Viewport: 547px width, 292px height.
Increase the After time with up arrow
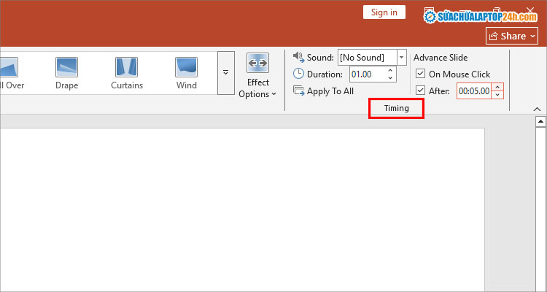click(x=497, y=88)
